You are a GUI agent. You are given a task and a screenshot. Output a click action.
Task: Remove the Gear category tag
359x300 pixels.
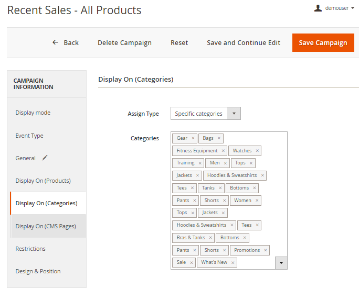193,138
